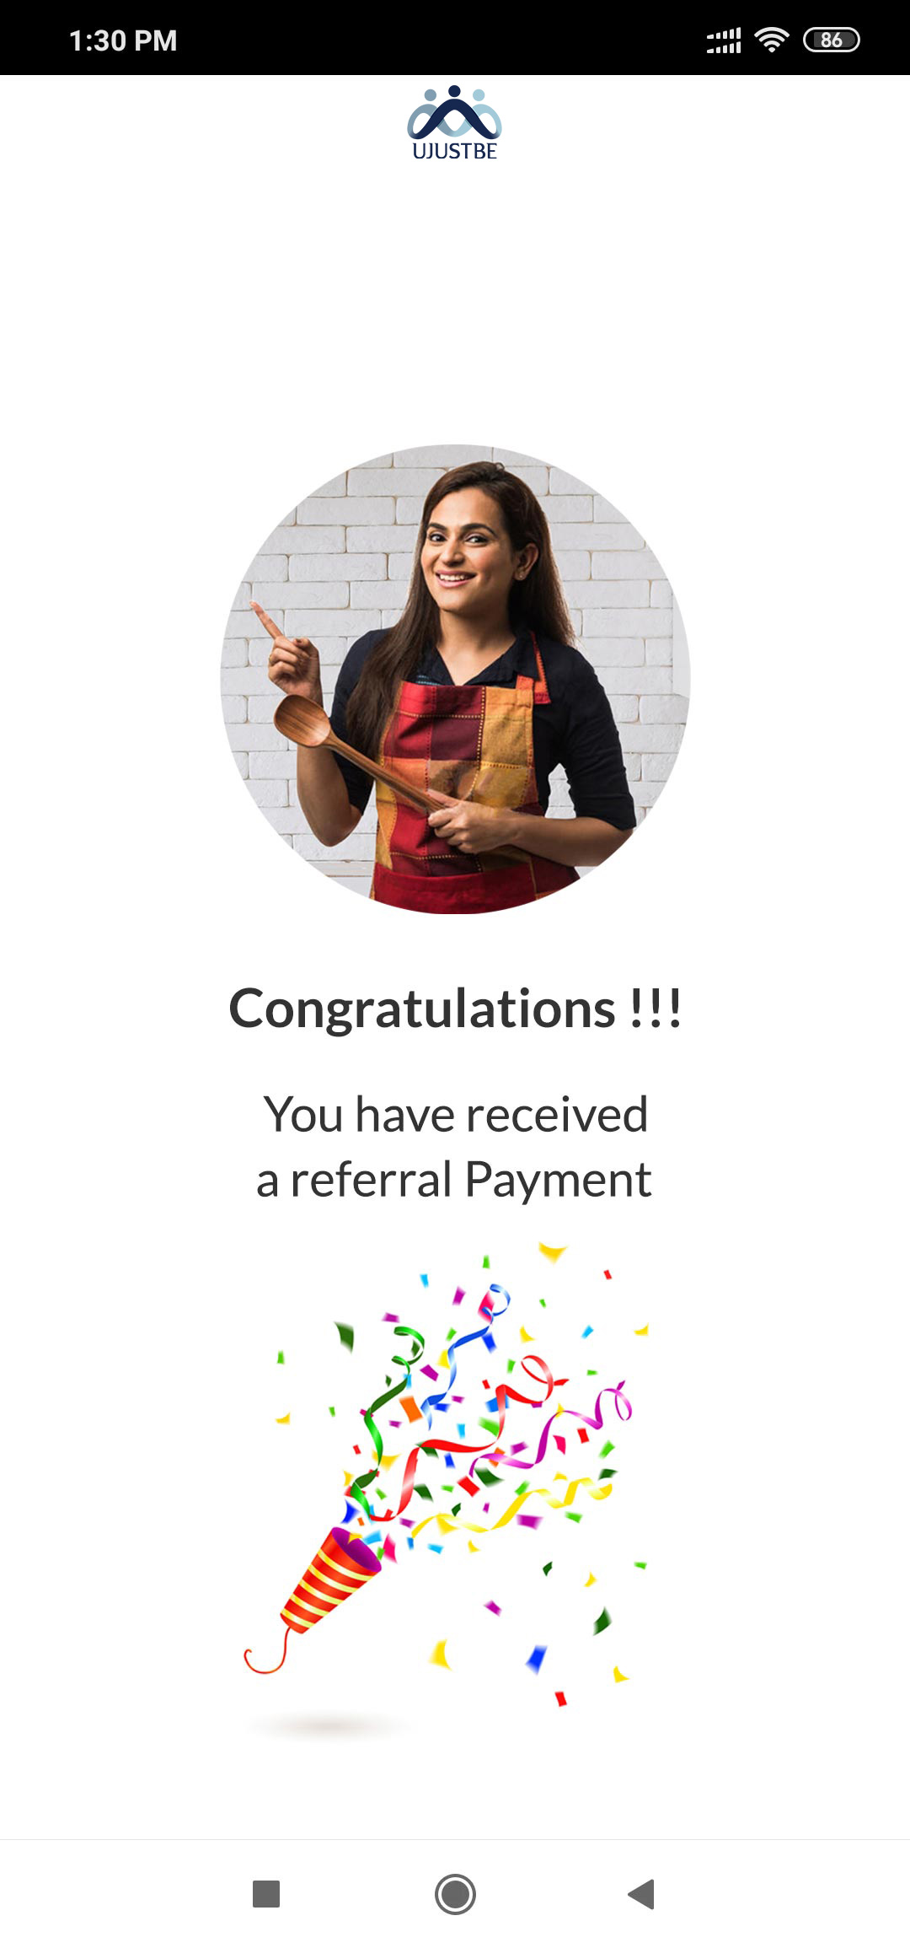Tap the UJUSTBE people-figures logo symbol
The width and height of the screenshot is (910, 1948).
point(455,112)
